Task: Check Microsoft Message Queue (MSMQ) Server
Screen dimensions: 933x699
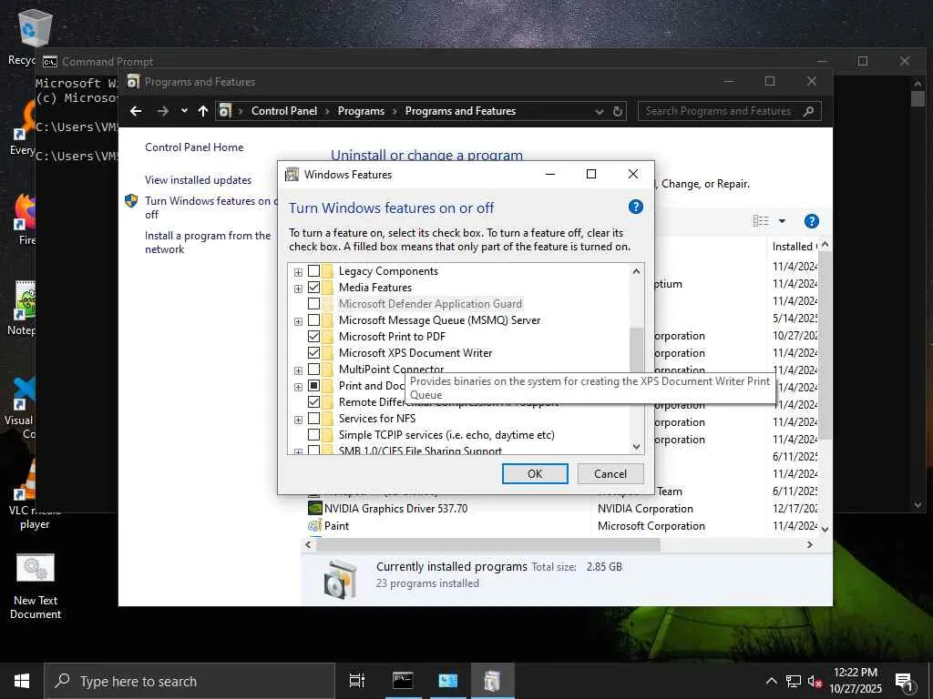Action: click(313, 320)
